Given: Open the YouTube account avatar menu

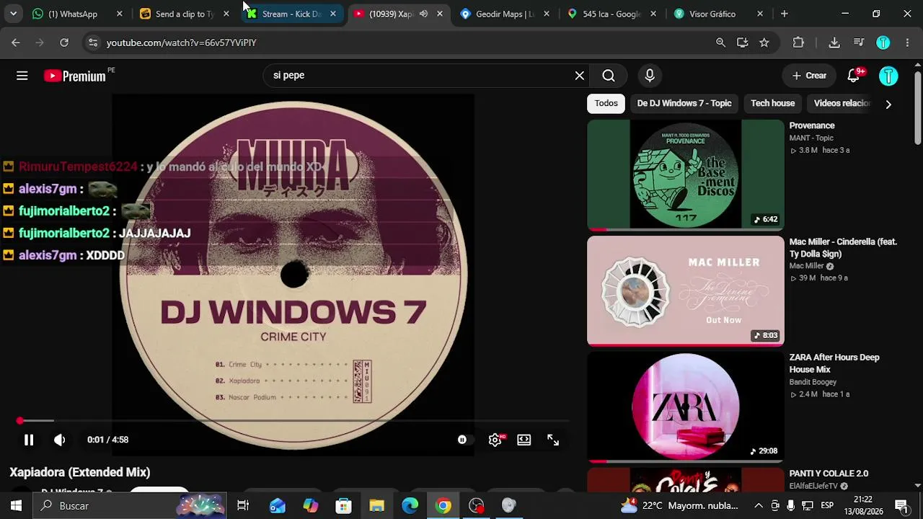Looking at the screenshot, I should (x=888, y=76).
